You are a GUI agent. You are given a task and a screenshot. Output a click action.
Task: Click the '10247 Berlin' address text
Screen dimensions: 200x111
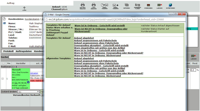coord(35,32)
